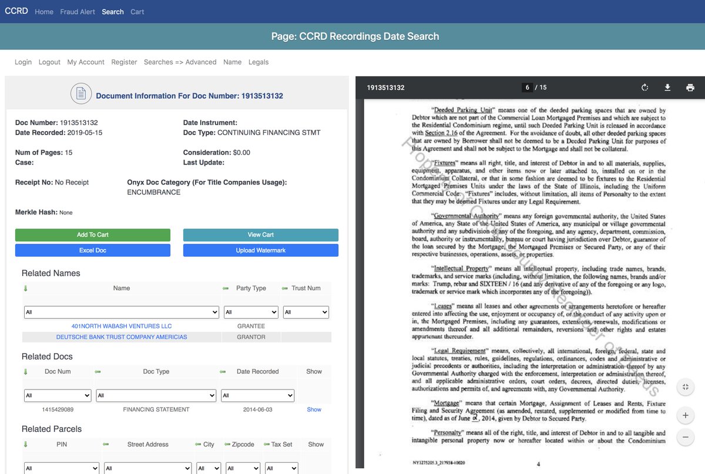
Task: Download the PDF document 1913513132
Action: coord(667,88)
